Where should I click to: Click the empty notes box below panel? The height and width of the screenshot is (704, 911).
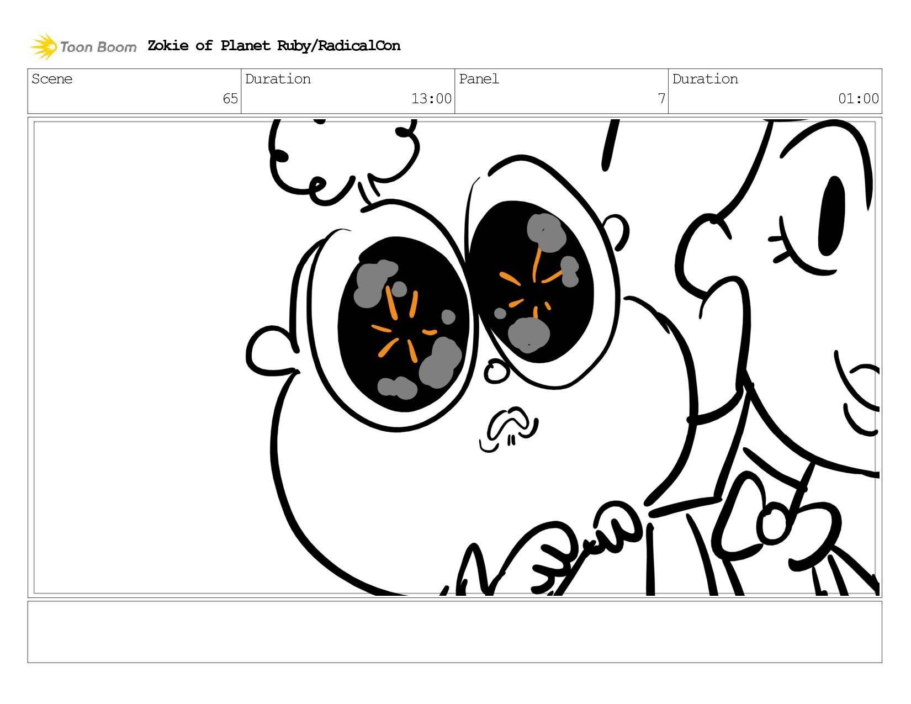455,632
